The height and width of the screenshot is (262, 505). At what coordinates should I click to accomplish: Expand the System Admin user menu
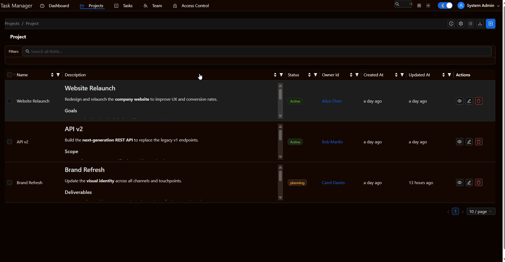tap(498, 6)
